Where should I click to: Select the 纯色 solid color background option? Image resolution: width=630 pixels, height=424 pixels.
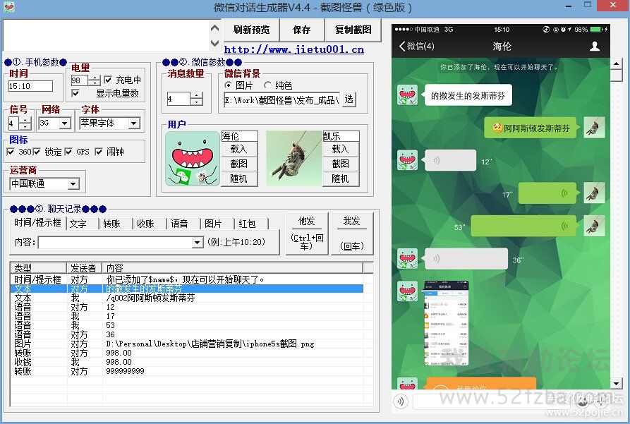pyautogui.click(x=268, y=85)
